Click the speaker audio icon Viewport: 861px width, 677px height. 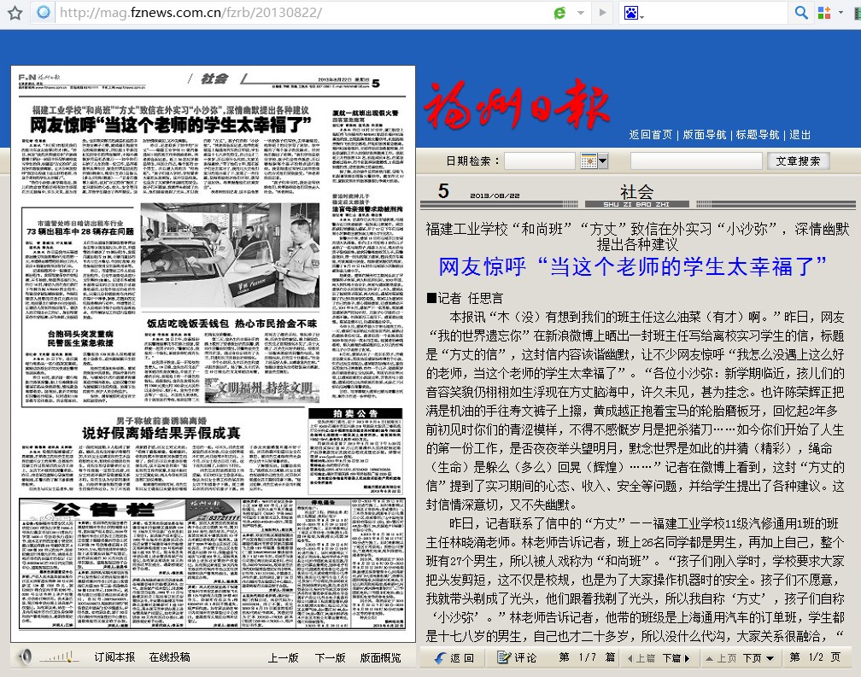click(26, 657)
